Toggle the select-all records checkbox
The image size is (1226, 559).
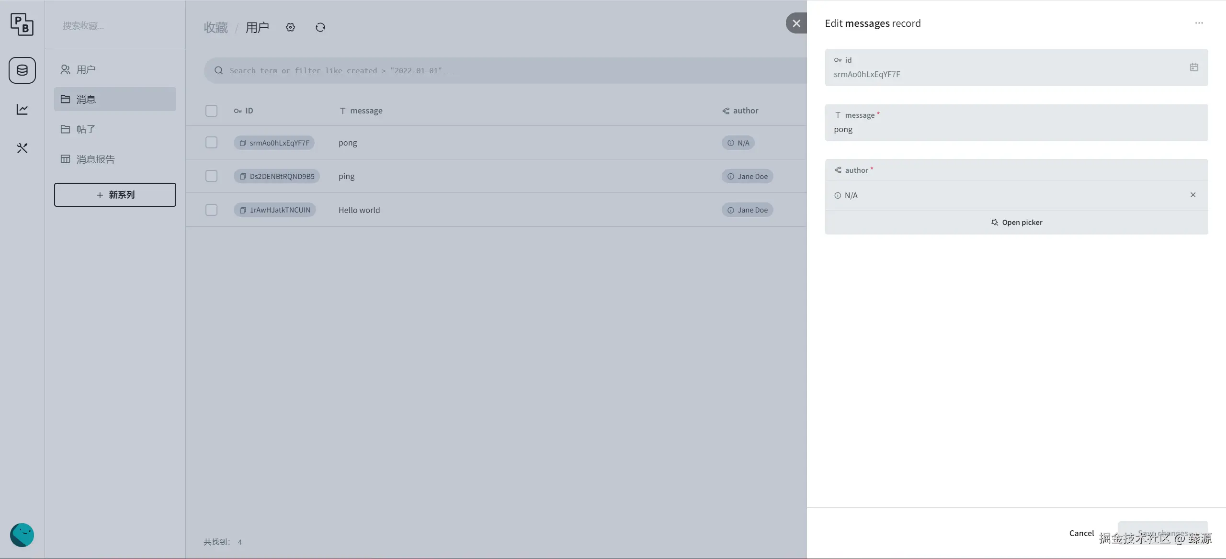click(211, 111)
